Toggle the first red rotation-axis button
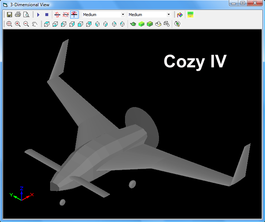Viewport: 265px width, 222px height. pyautogui.click(x=57, y=15)
